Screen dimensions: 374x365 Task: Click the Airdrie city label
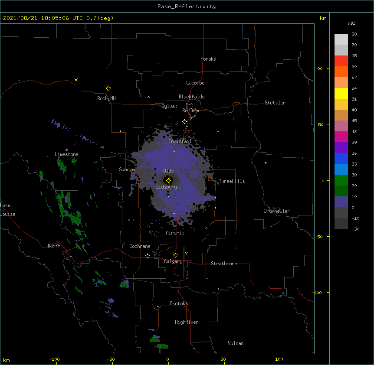(x=175, y=233)
